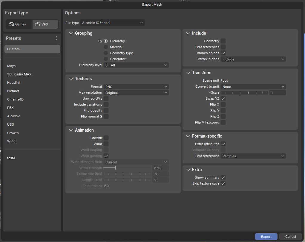Open the Presets three-dot options menu
This screenshot has width=305, height=242.
tap(56, 38)
